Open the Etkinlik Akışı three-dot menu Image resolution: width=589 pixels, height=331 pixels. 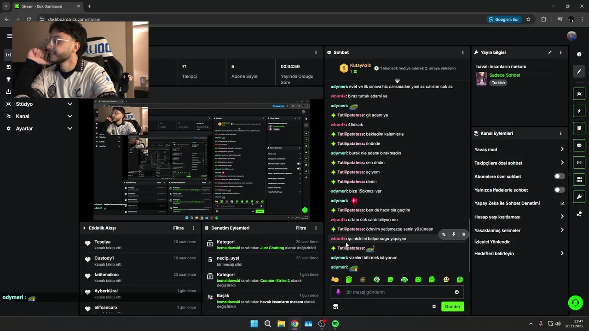193,228
